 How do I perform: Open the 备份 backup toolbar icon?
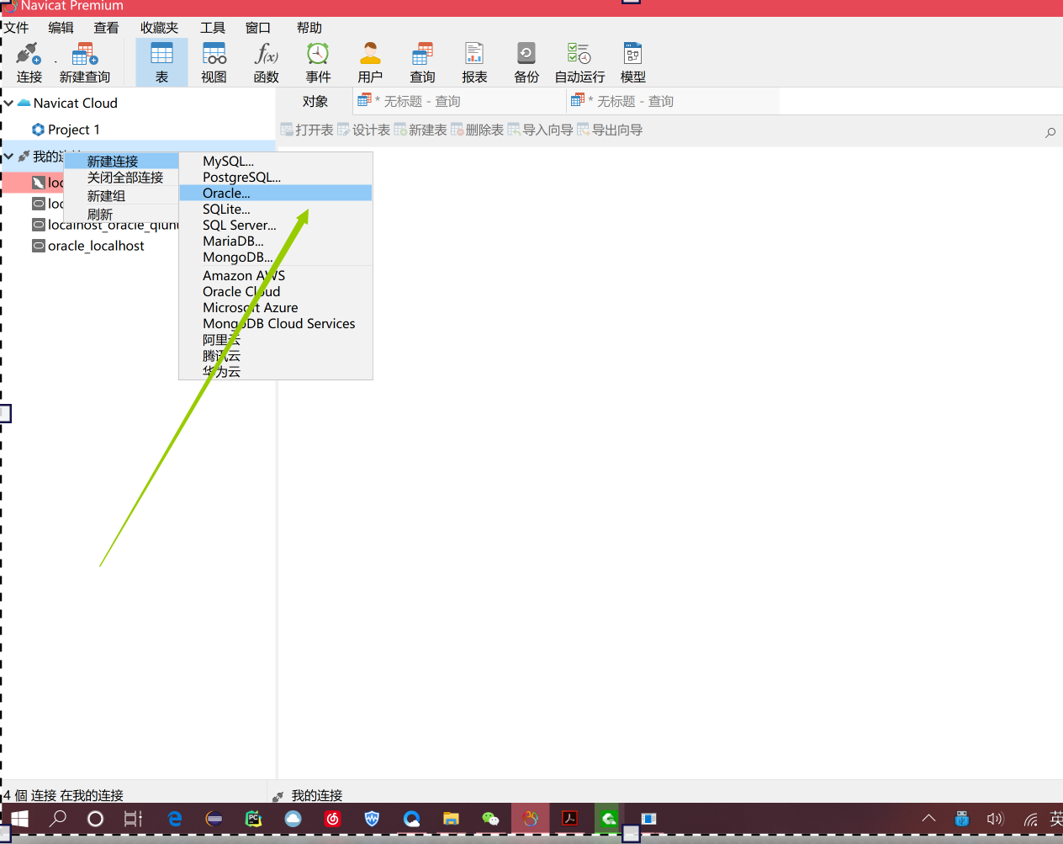point(526,63)
